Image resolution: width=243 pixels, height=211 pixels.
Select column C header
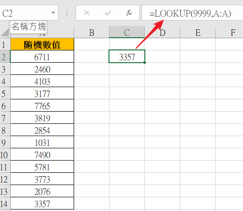click(x=127, y=32)
